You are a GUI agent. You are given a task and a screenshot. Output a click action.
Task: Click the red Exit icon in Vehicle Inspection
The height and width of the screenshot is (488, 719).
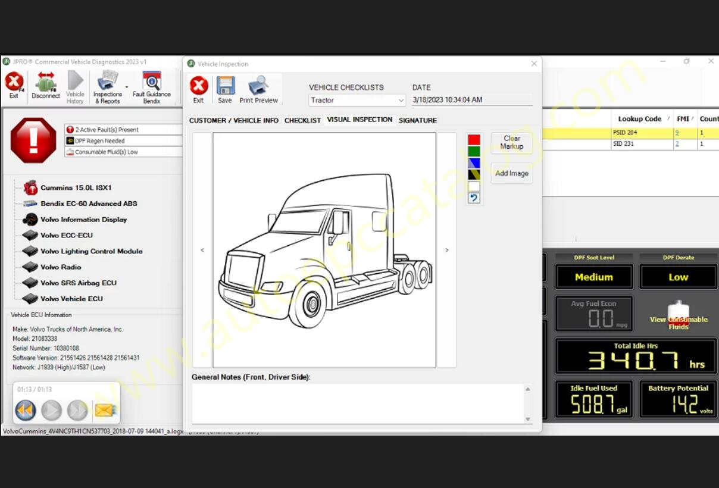pos(199,86)
